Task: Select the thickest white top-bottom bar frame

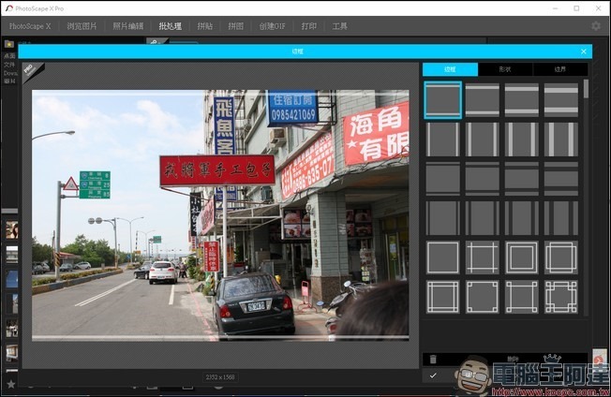Action: pos(560,100)
